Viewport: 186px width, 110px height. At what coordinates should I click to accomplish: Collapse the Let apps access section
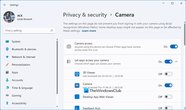click(x=176, y=62)
